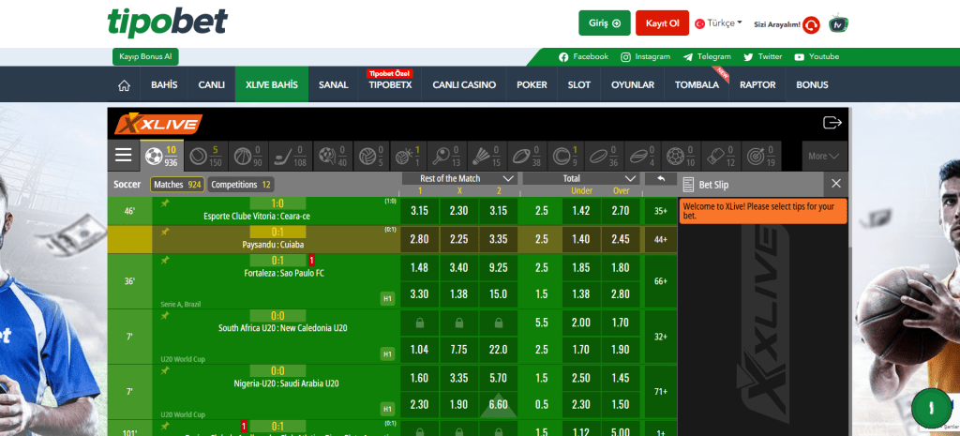Click the home icon in navigation bar
The image size is (960, 436).
tap(124, 85)
